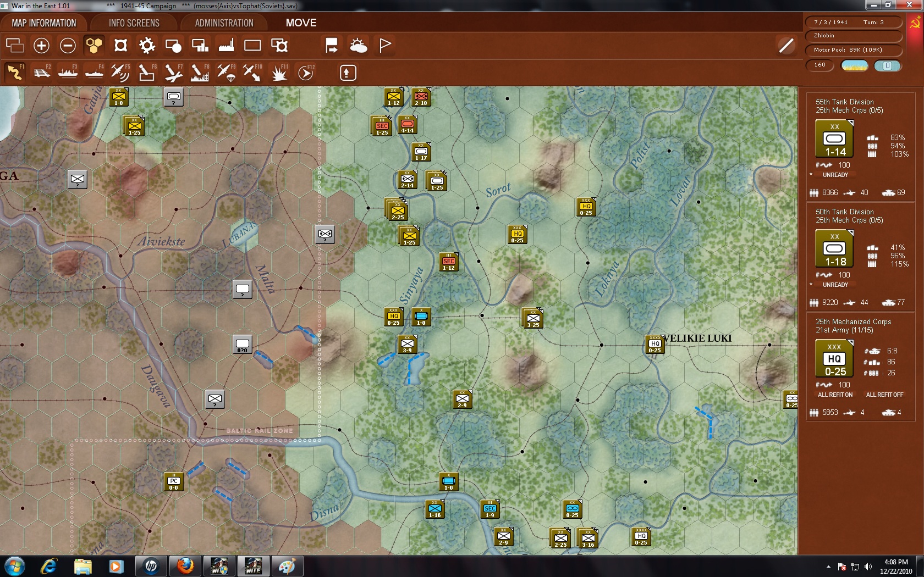Click the diagonal slash icon
The height and width of the screenshot is (577, 924).
[787, 45]
